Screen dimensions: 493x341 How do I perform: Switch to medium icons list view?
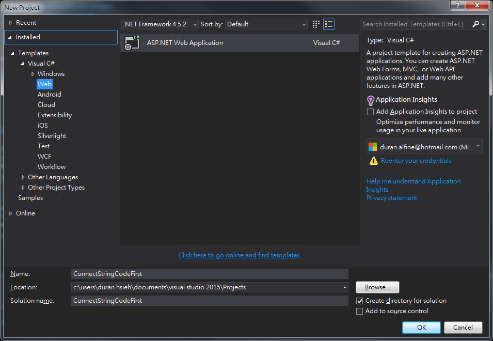328,24
